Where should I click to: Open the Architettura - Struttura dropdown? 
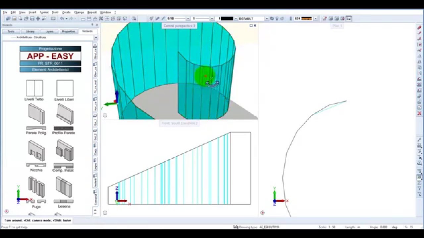click(95, 38)
